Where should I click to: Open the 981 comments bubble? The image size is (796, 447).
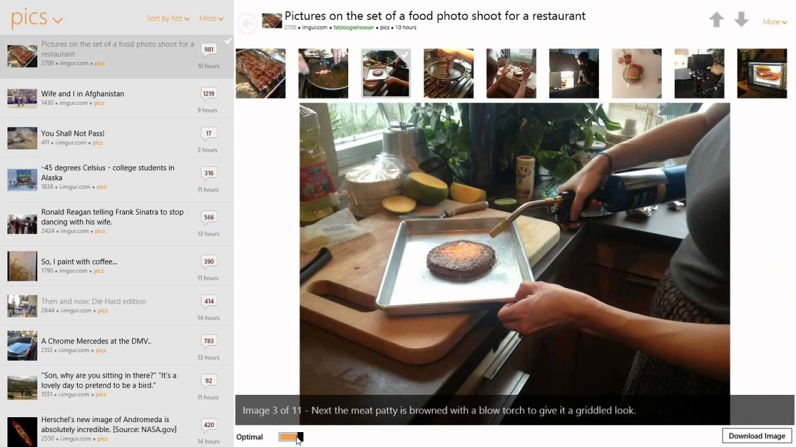click(x=209, y=50)
